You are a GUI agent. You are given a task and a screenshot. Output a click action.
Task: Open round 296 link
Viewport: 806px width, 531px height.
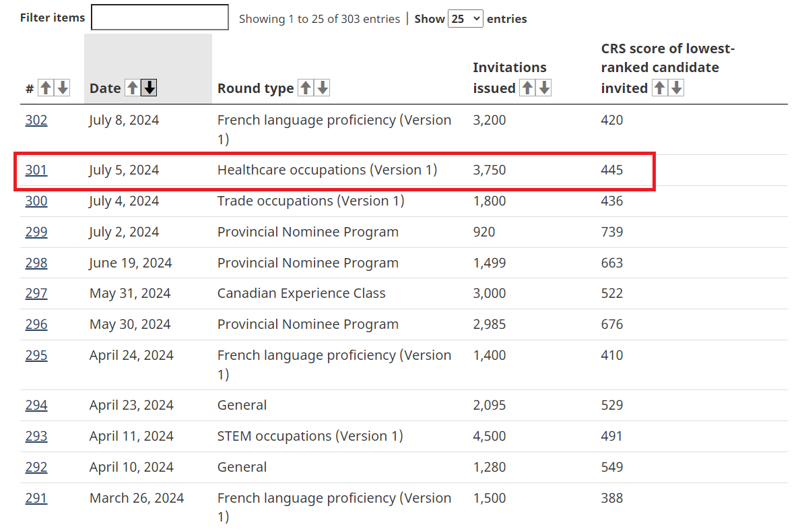pyautogui.click(x=36, y=325)
